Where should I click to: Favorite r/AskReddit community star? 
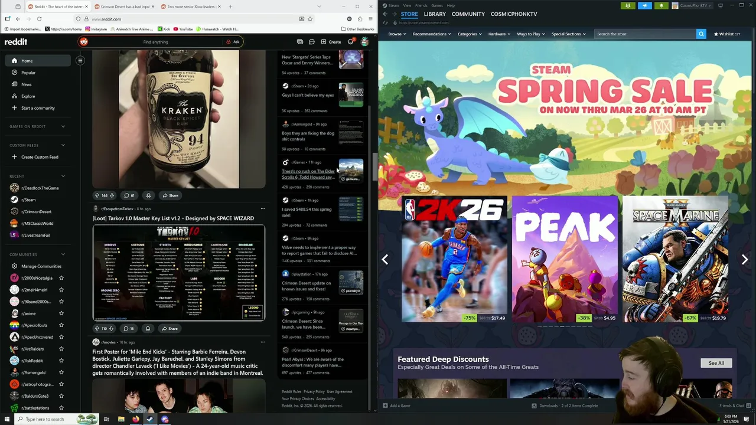pyautogui.click(x=61, y=361)
